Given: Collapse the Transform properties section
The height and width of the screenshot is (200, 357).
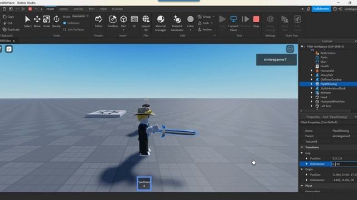Looking at the screenshot, I should pyautogui.click(x=302, y=147).
